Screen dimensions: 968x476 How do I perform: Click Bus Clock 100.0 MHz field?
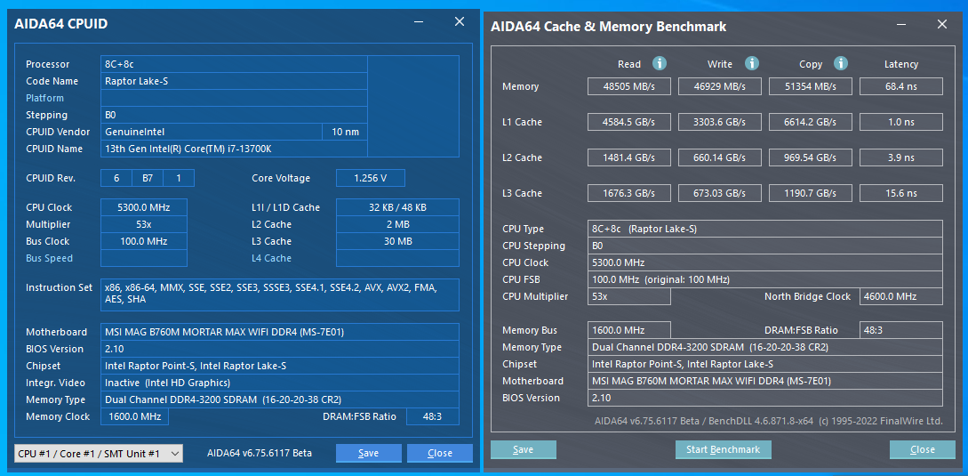click(x=144, y=241)
